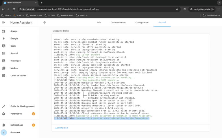Open the FORMATIONS bookmark folder
Screen dimensions: 222x138
[65, 15]
